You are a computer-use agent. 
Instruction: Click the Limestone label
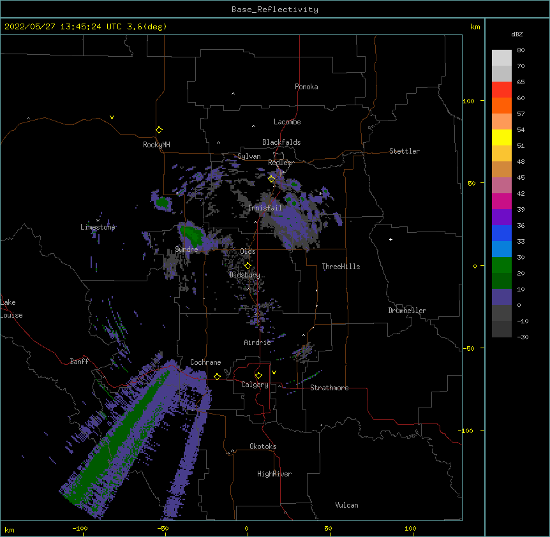coord(98,227)
